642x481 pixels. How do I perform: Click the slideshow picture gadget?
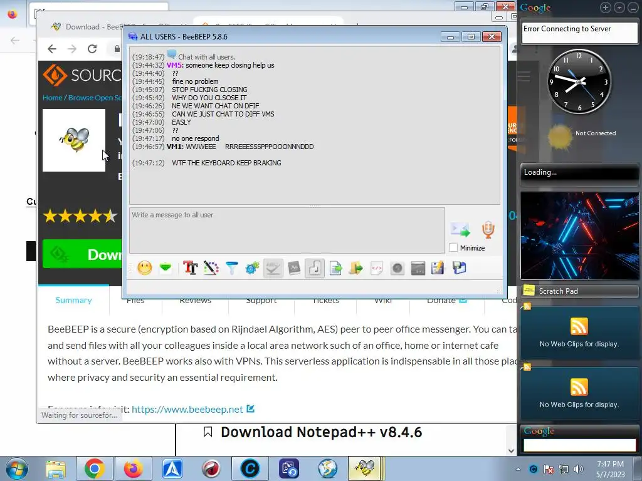point(579,236)
